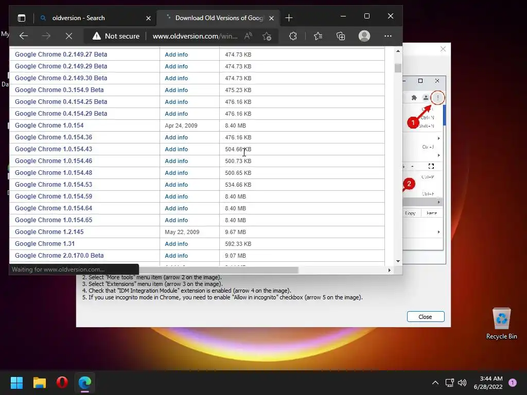Click Add info for Chrome 1.0.154.53
527x395 pixels.
click(x=176, y=185)
